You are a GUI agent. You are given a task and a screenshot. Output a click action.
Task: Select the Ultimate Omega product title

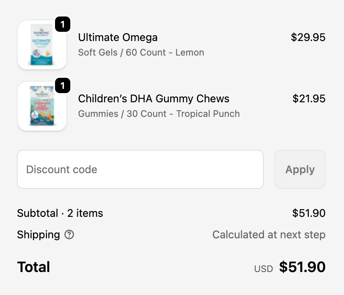[118, 38]
